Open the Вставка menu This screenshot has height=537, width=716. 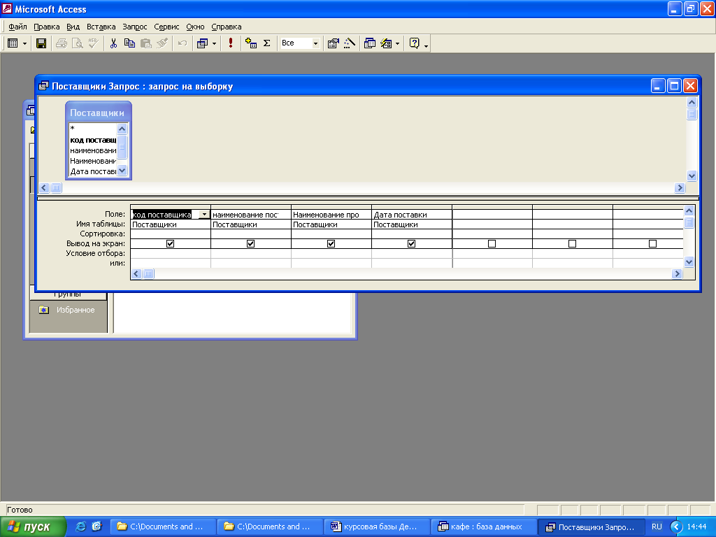pyautogui.click(x=101, y=27)
